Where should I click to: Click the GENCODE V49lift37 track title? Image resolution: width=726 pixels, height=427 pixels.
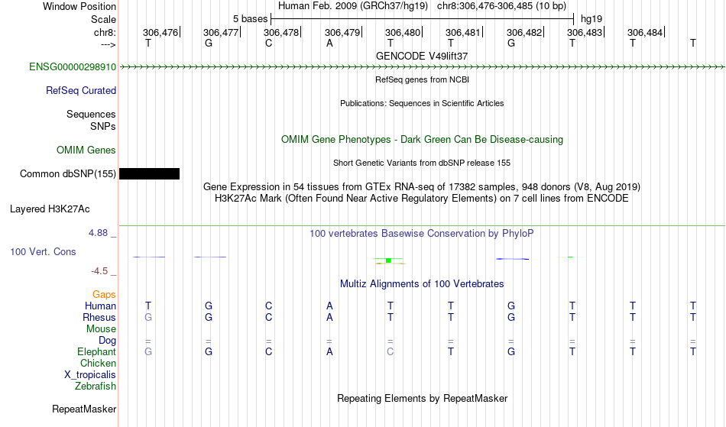[422, 56]
